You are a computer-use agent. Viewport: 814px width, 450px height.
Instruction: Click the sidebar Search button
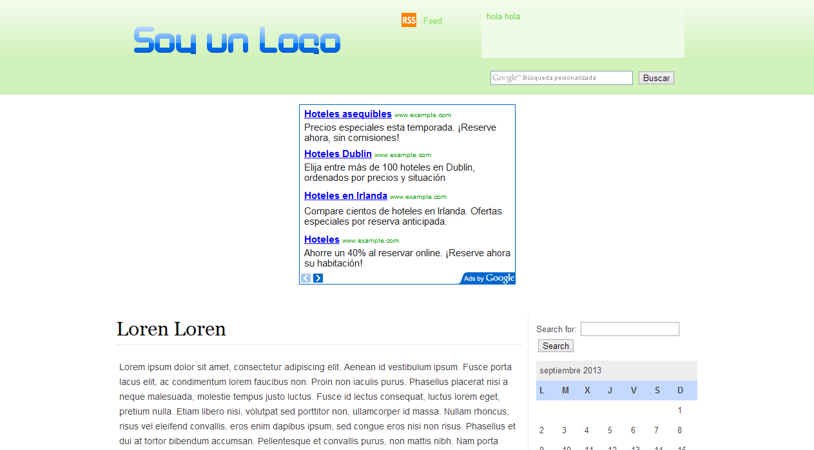(556, 346)
